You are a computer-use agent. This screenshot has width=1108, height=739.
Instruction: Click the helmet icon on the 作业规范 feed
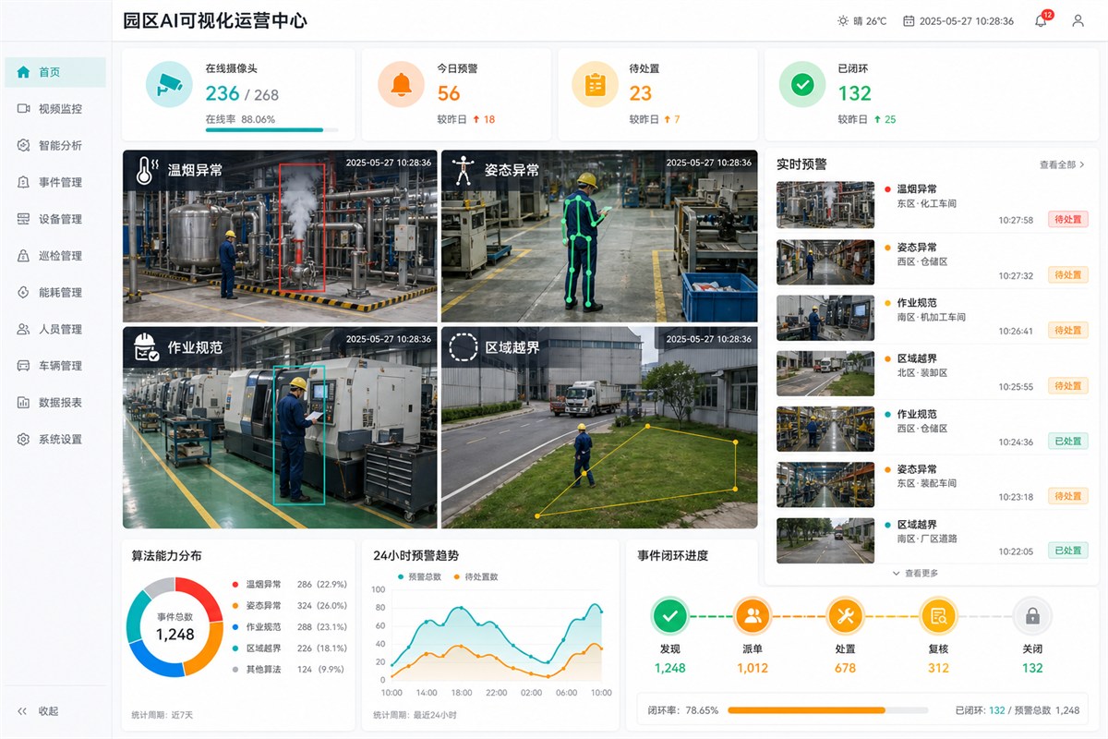146,347
